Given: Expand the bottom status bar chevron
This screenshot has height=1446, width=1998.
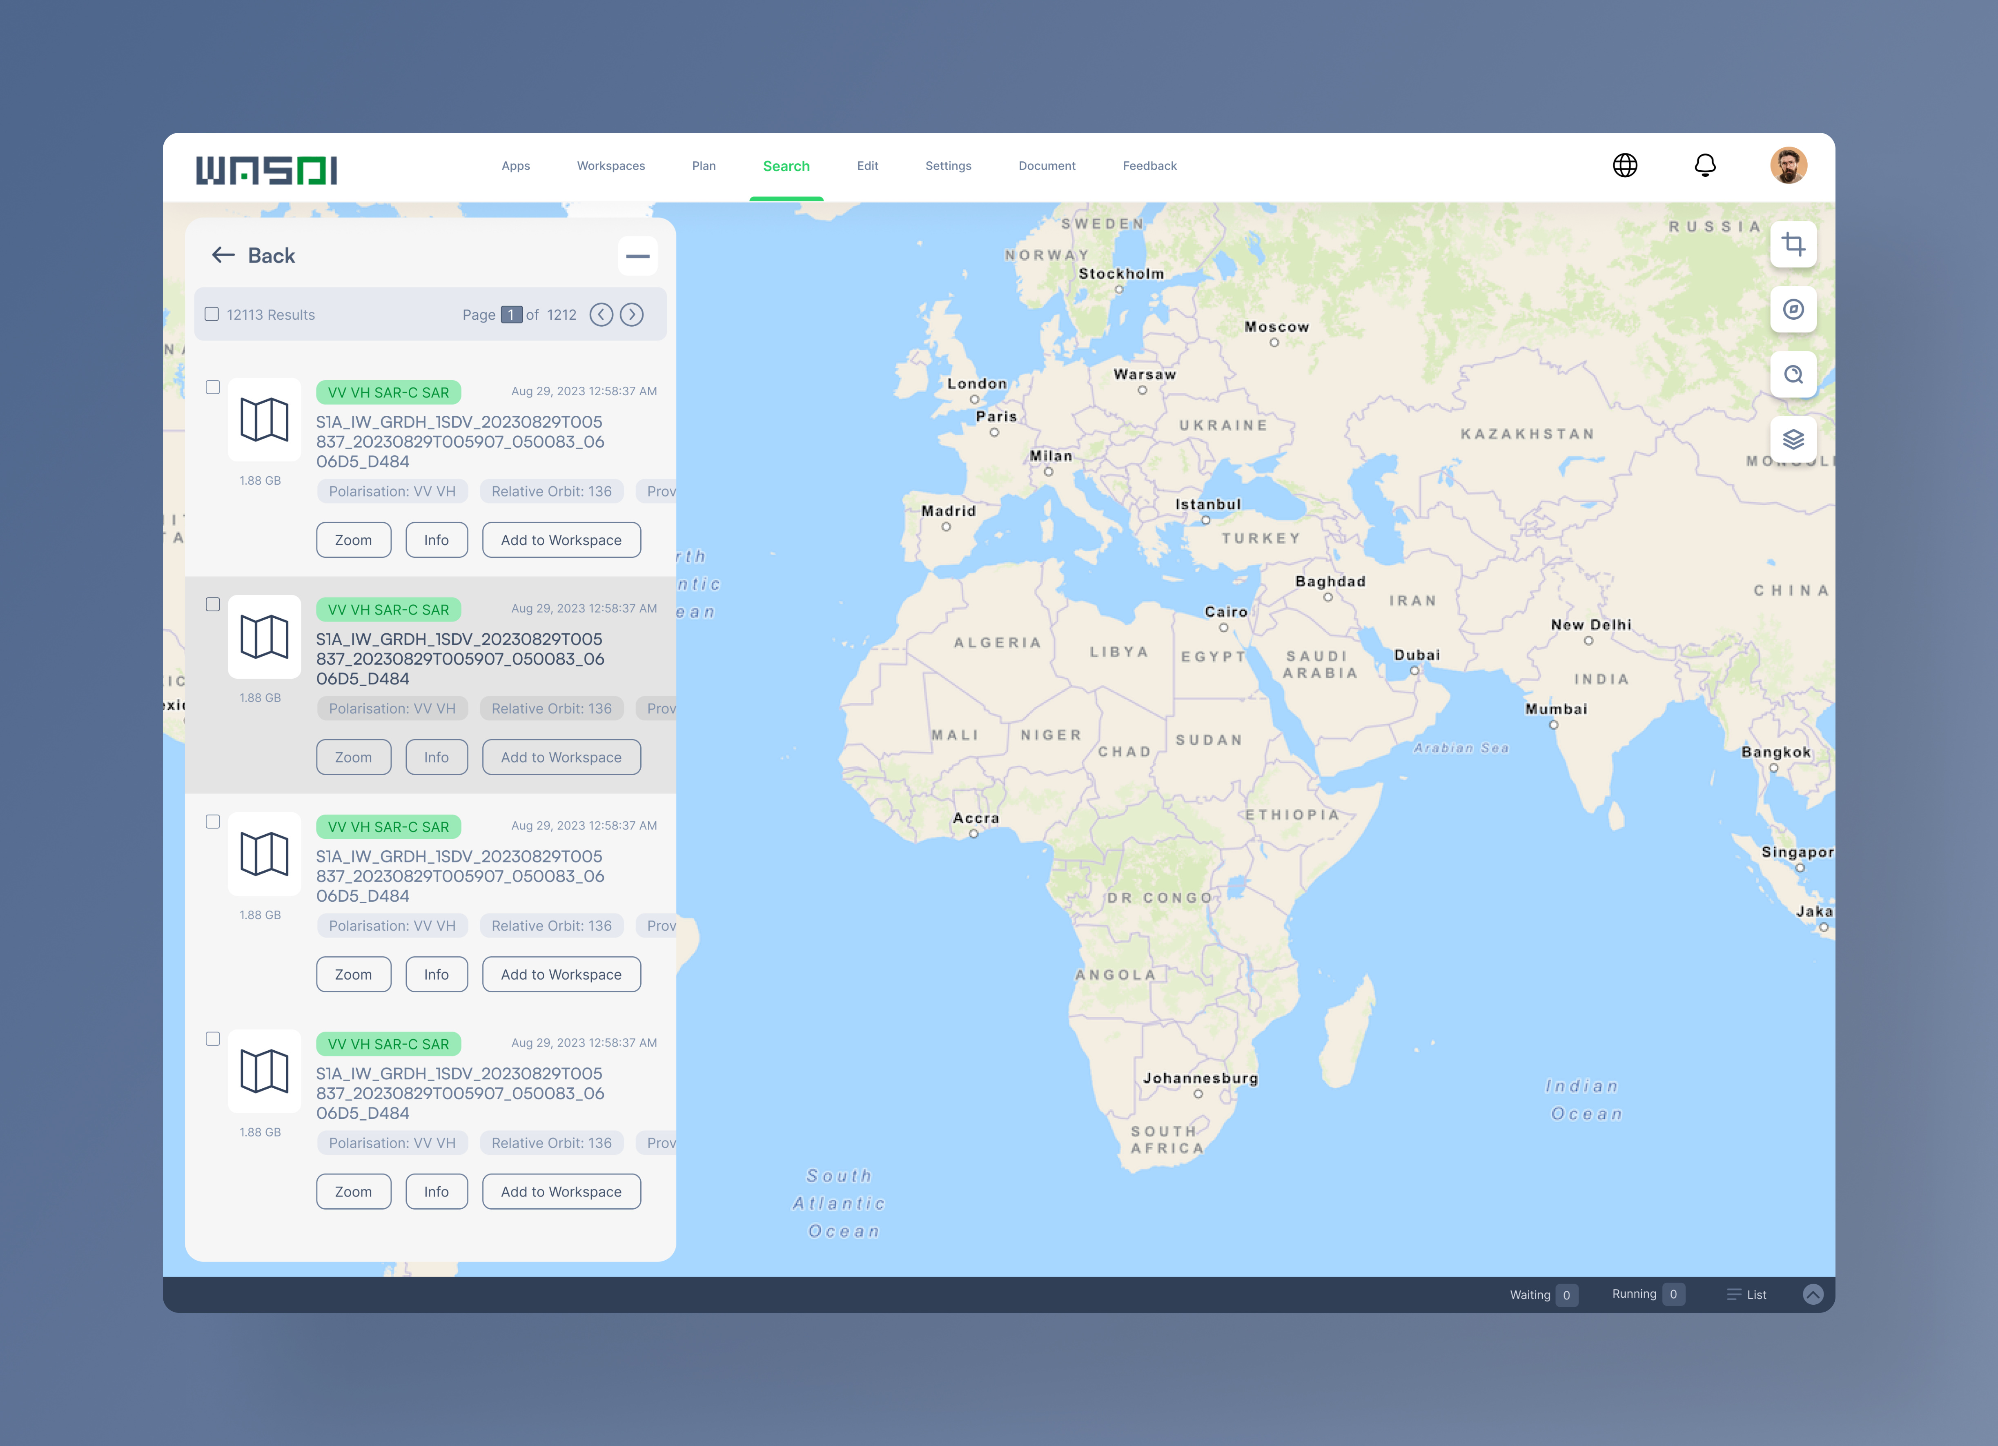Looking at the screenshot, I should [1812, 1294].
